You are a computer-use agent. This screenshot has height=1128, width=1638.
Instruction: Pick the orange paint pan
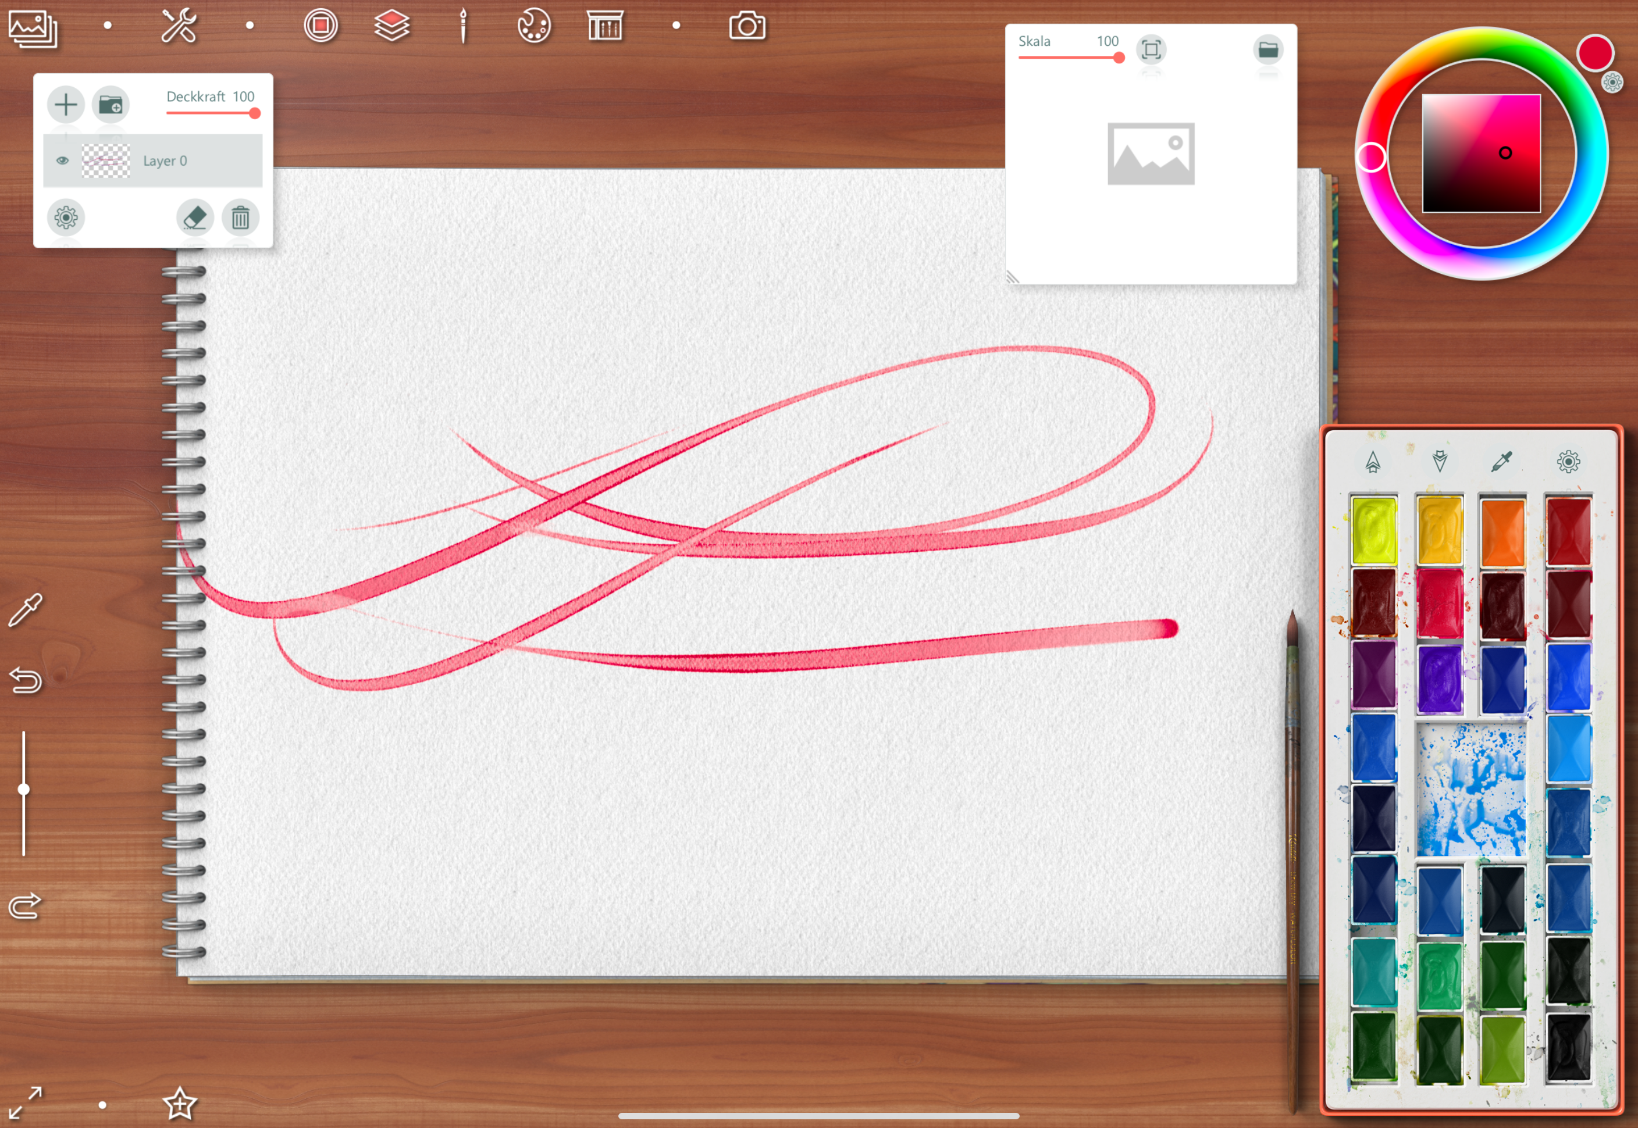pos(1503,531)
